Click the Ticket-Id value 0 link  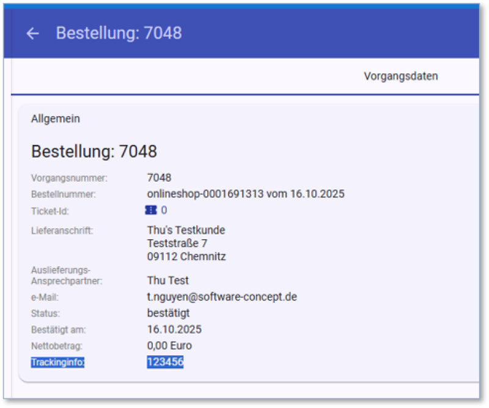click(x=164, y=210)
